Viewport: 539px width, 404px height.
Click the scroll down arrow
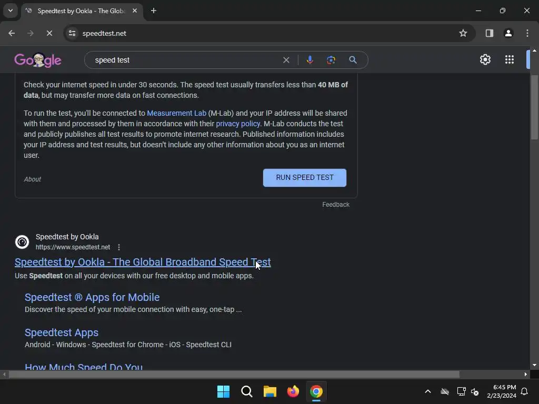(534, 365)
